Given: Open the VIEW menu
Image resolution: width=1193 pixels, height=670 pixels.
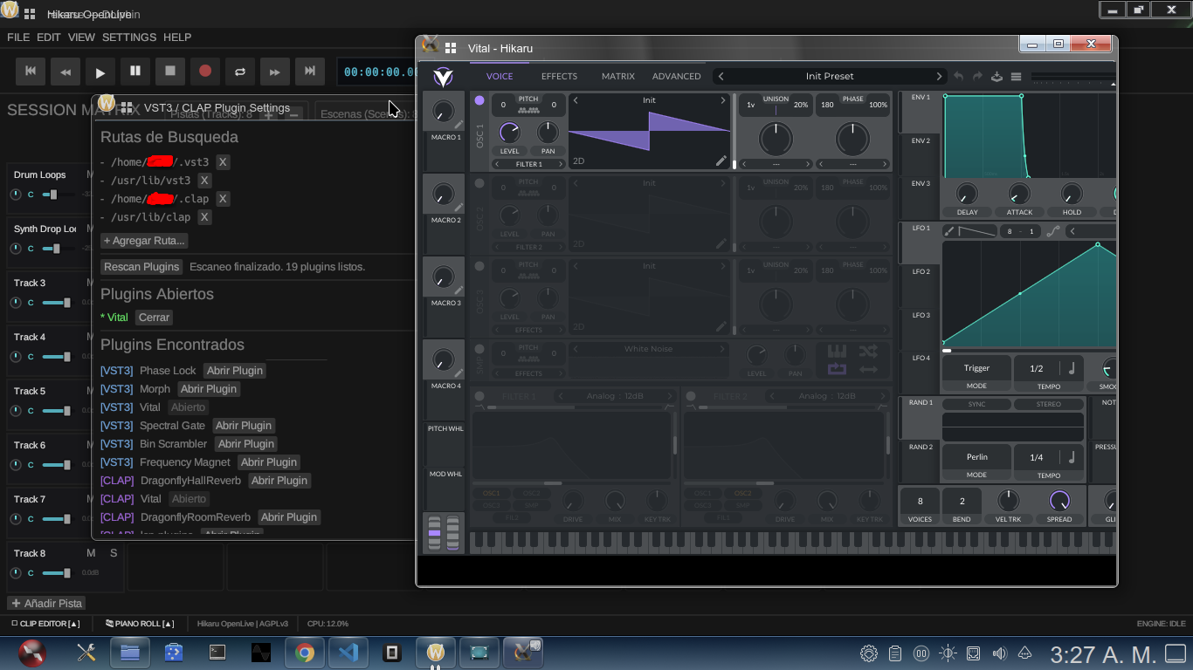Looking at the screenshot, I should pyautogui.click(x=81, y=38).
